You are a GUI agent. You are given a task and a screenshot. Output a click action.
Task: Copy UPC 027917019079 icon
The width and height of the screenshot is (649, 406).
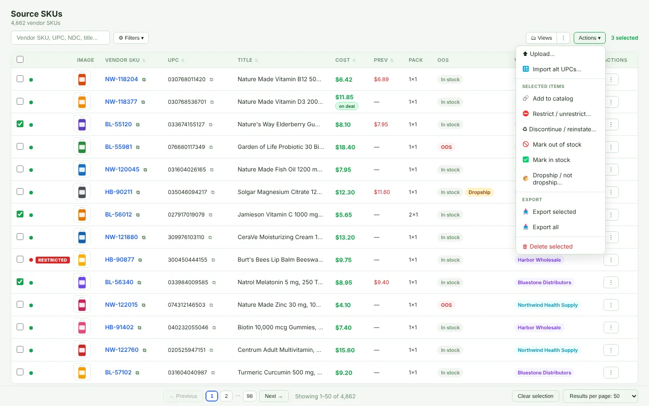210,215
